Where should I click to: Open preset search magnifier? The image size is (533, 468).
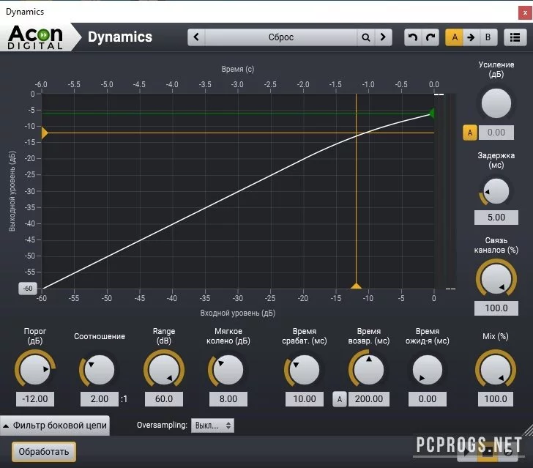tap(366, 37)
